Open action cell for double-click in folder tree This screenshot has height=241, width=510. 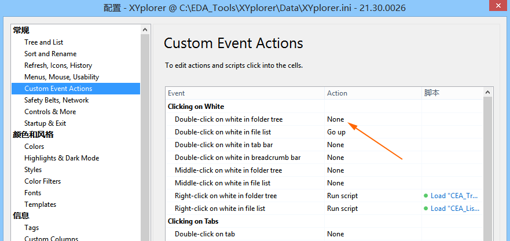click(373, 119)
